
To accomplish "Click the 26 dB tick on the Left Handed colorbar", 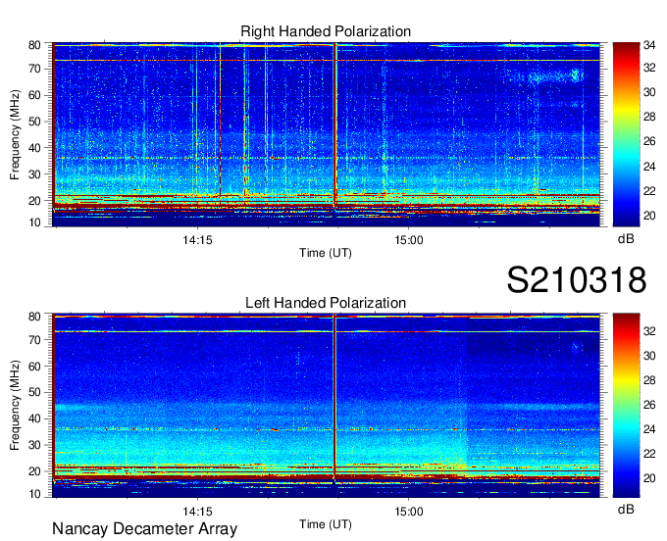I will [649, 405].
